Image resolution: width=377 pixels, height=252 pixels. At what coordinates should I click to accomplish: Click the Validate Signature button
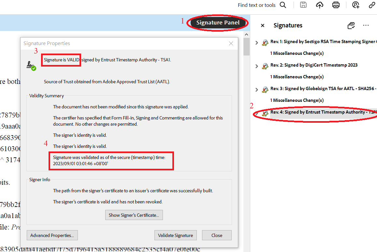click(176, 235)
